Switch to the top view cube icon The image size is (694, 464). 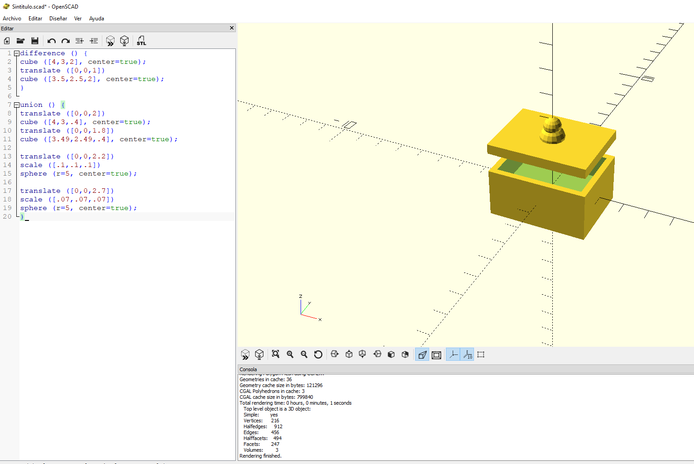[349, 354]
